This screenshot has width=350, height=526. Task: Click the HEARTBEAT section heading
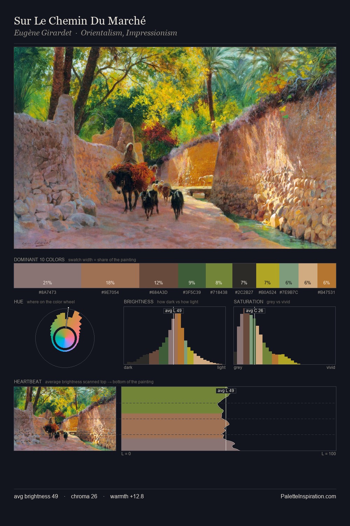[x=28, y=382]
